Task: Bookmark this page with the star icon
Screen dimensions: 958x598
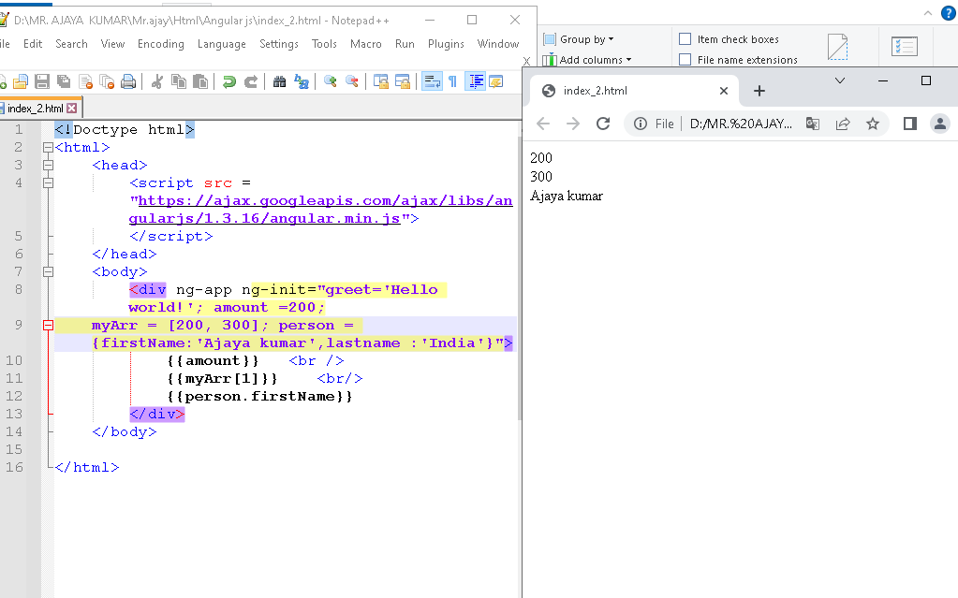Action: (x=873, y=124)
